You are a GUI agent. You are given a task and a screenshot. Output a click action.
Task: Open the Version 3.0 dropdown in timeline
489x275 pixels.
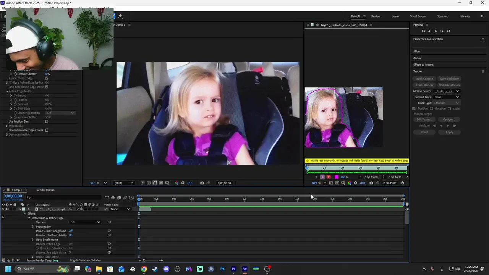click(85, 222)
